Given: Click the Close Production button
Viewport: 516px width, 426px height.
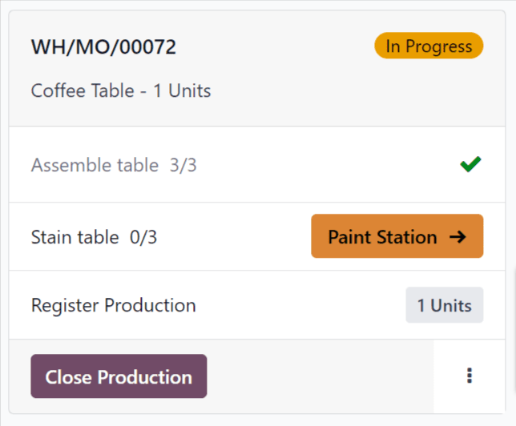Looking at the screenshot, I should 119,376.
